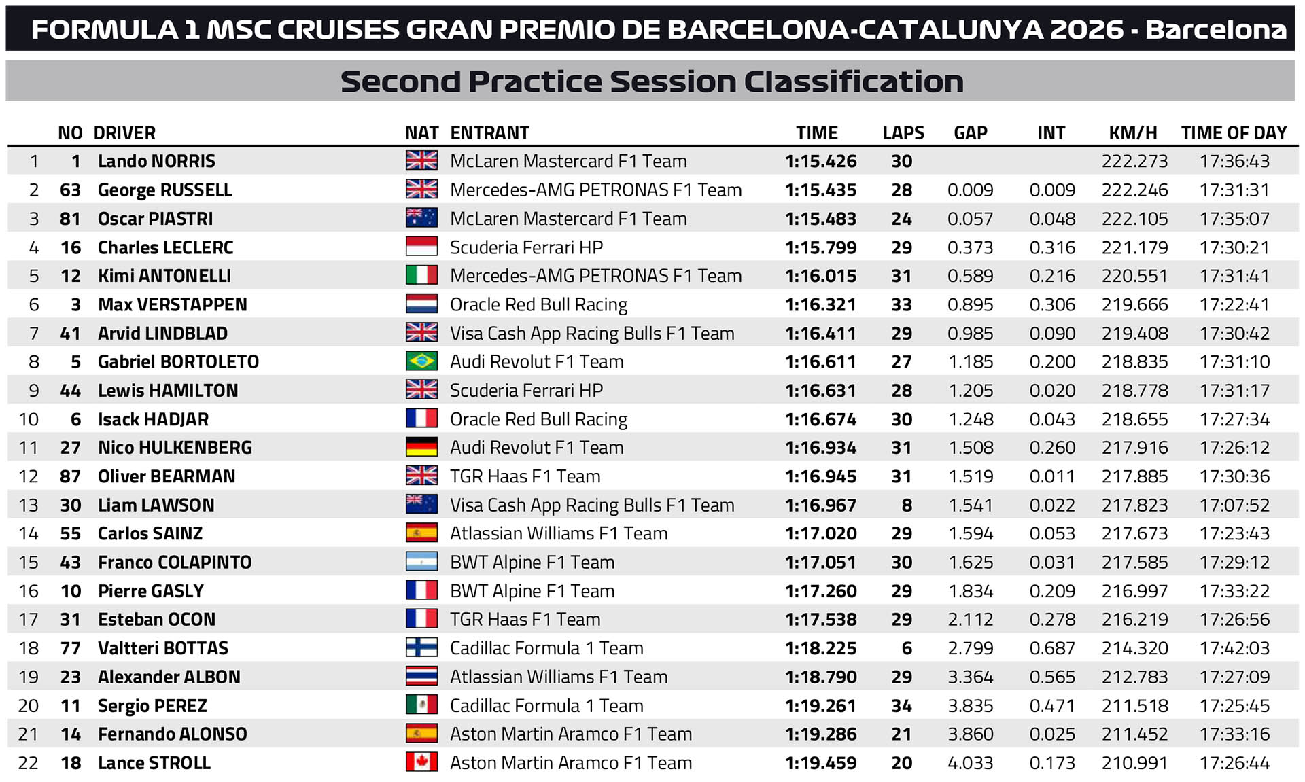Screen dimensions: 1305x782
Task: Click the British flag beside Lando Norris
Action: pyautogui.click(x=421, y=160)
